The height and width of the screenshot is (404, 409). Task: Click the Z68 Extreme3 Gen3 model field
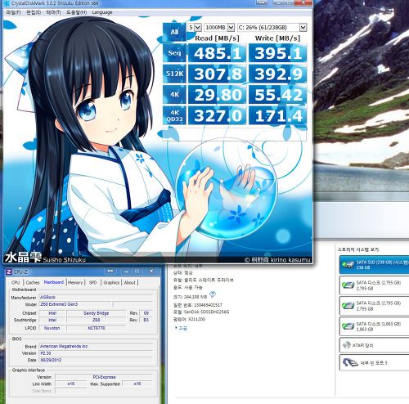[75, 304]
